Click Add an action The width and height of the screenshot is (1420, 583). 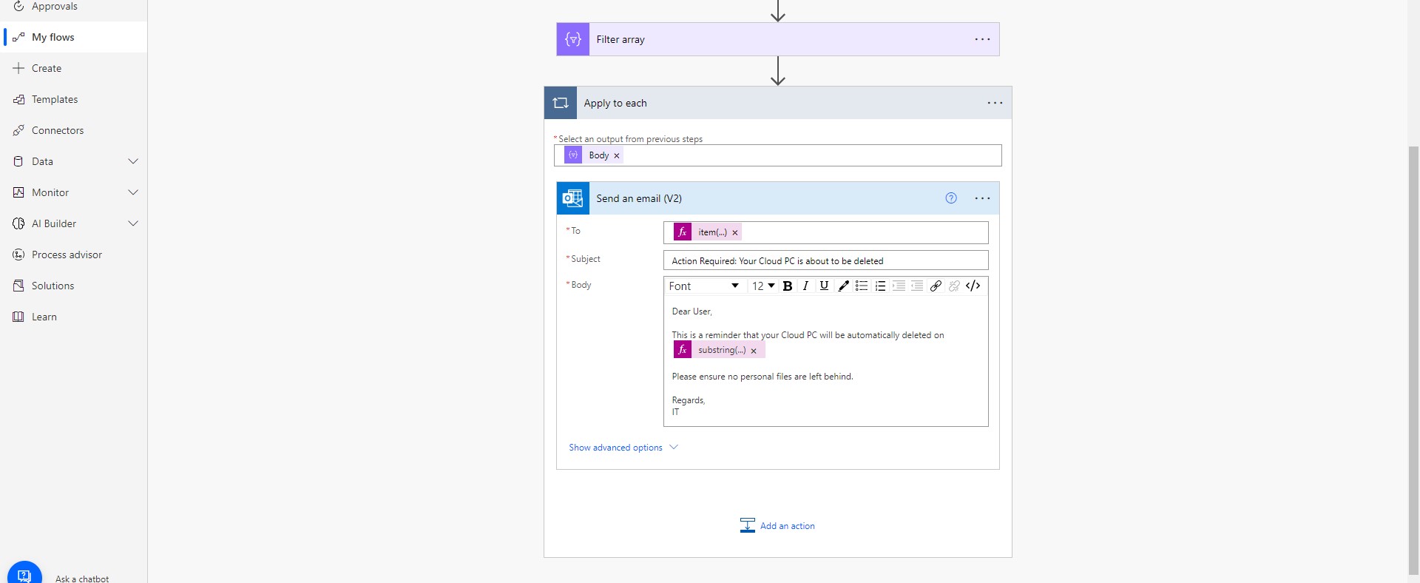pyautogui.click(x=777, y=525)
